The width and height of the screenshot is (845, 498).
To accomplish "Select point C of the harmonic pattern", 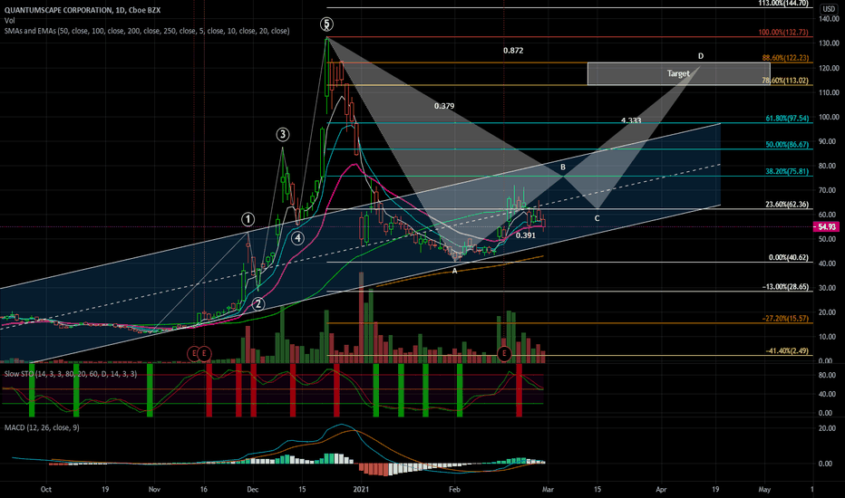I will [597, 218].
